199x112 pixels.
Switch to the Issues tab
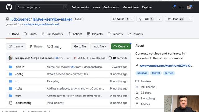(30, 34)
